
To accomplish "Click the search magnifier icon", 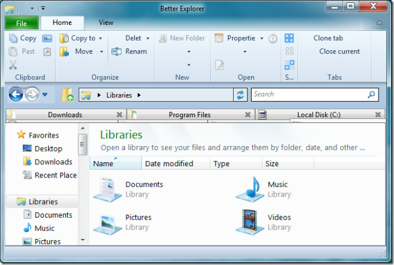I will click(371, 95).
